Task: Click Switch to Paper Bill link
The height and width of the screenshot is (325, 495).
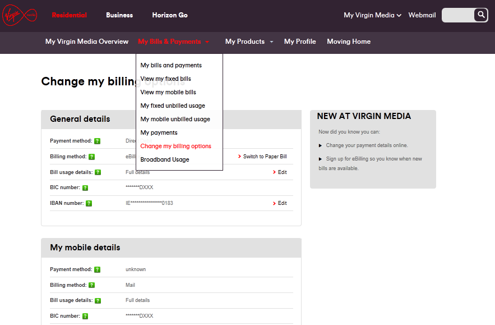Action: pos(262,157)
